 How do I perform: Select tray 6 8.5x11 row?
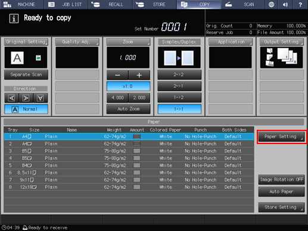pos(129,173)
